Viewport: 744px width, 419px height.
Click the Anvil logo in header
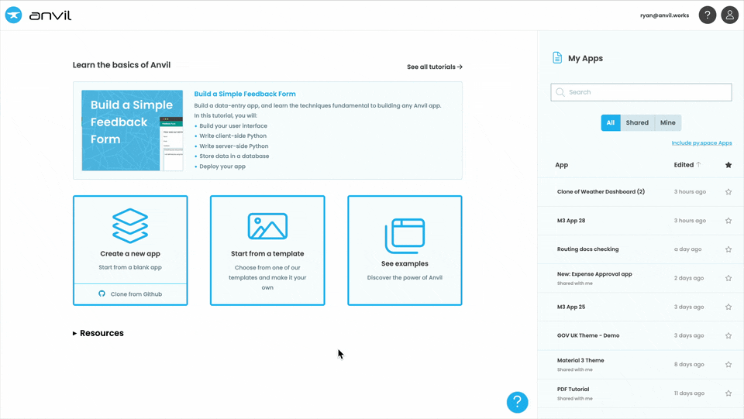click(x=39, y=15)
